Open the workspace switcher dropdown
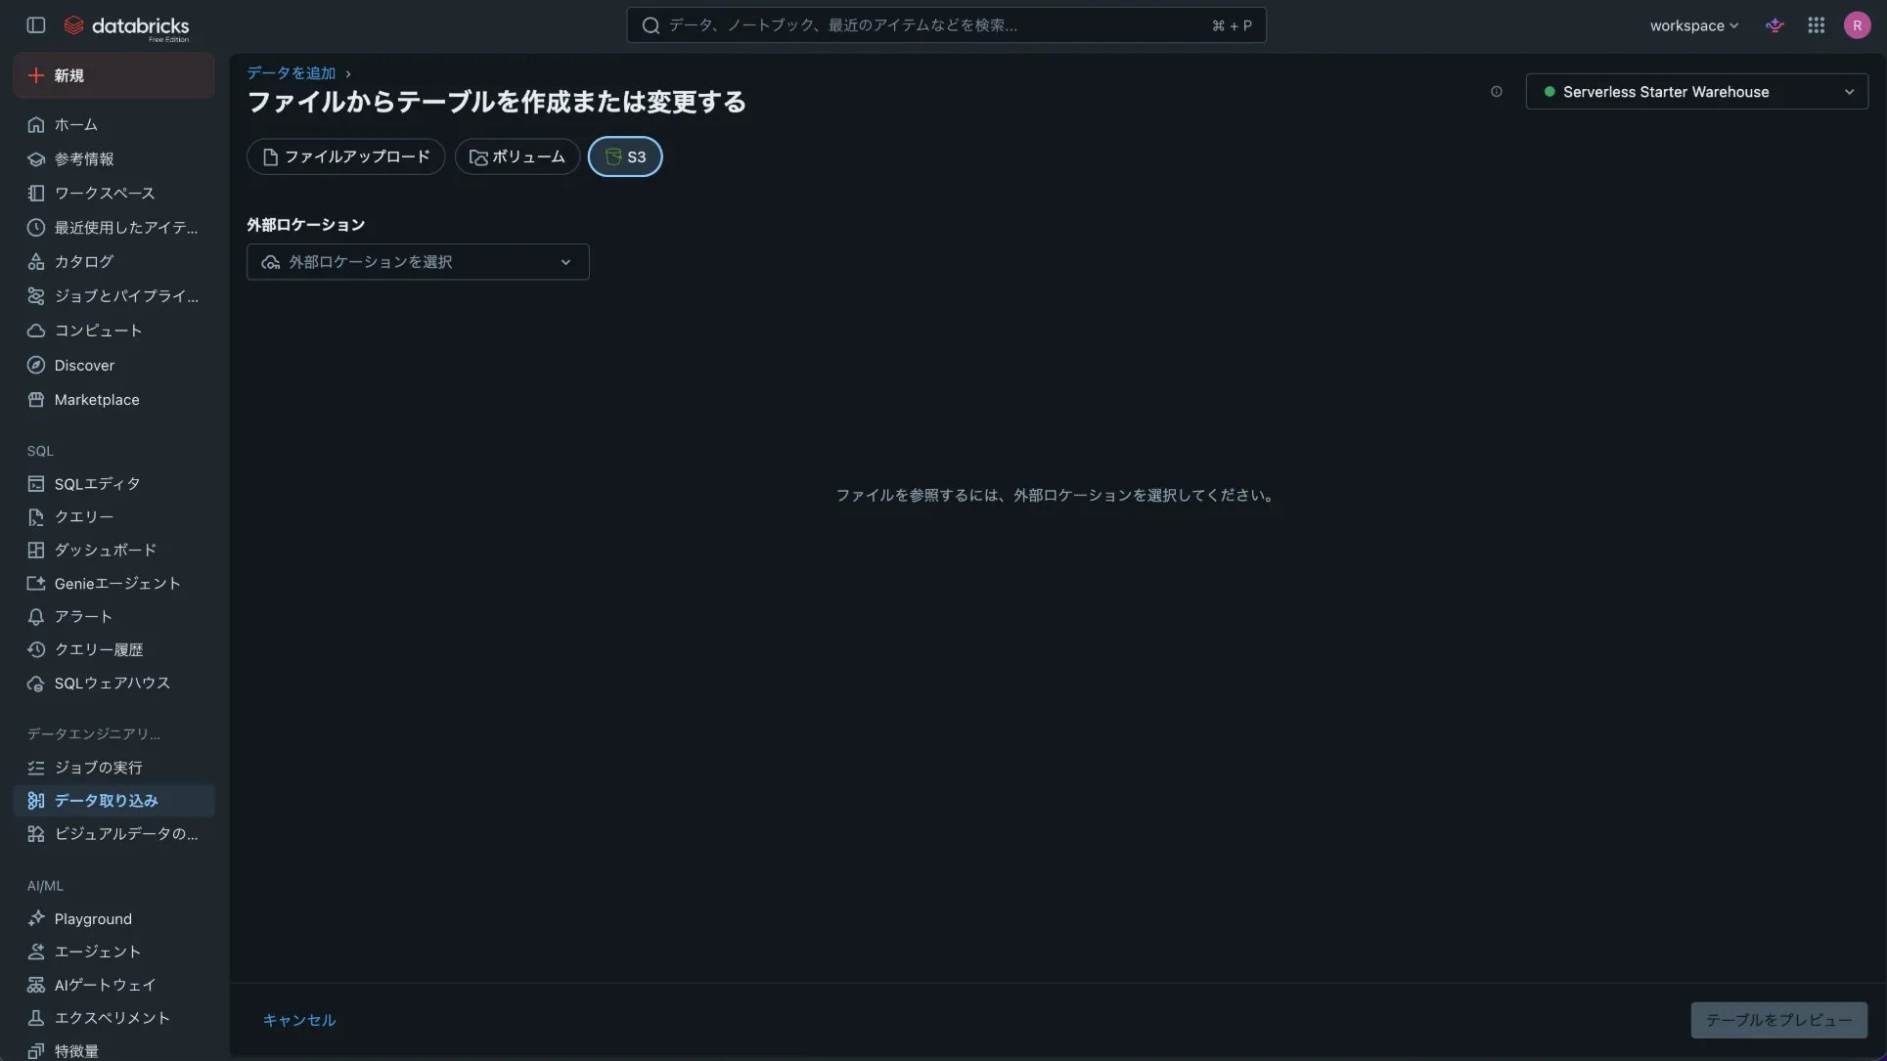 tap(1693, 25)
